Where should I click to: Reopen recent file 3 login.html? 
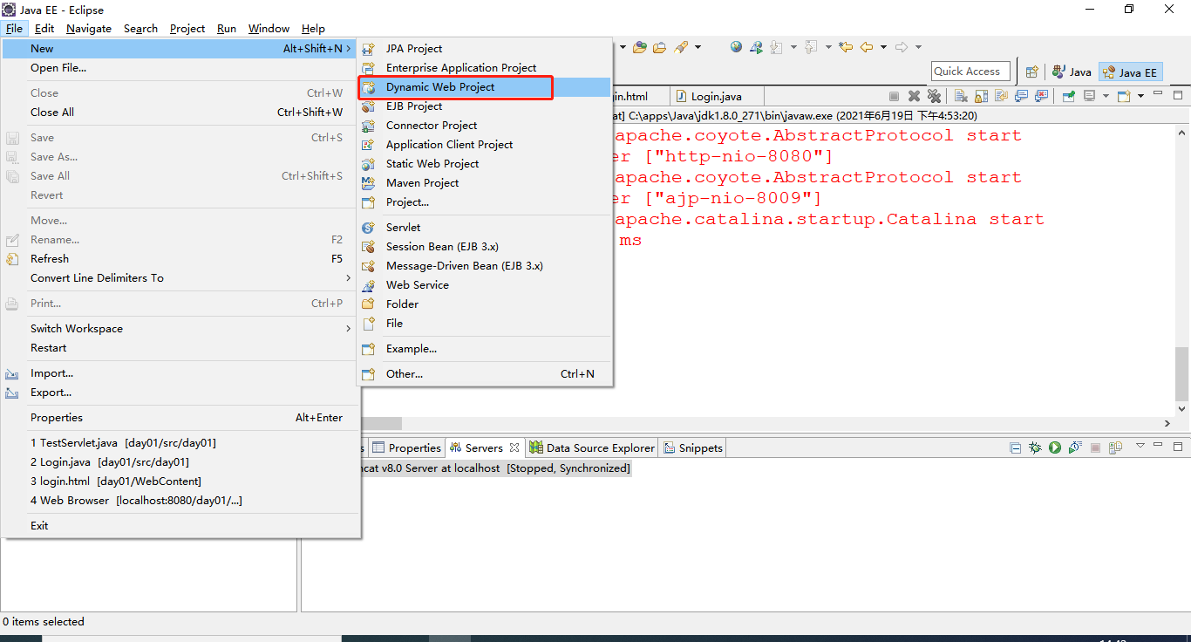pos(180,481)
